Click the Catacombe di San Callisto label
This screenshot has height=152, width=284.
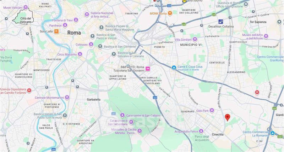click(143, 115)
